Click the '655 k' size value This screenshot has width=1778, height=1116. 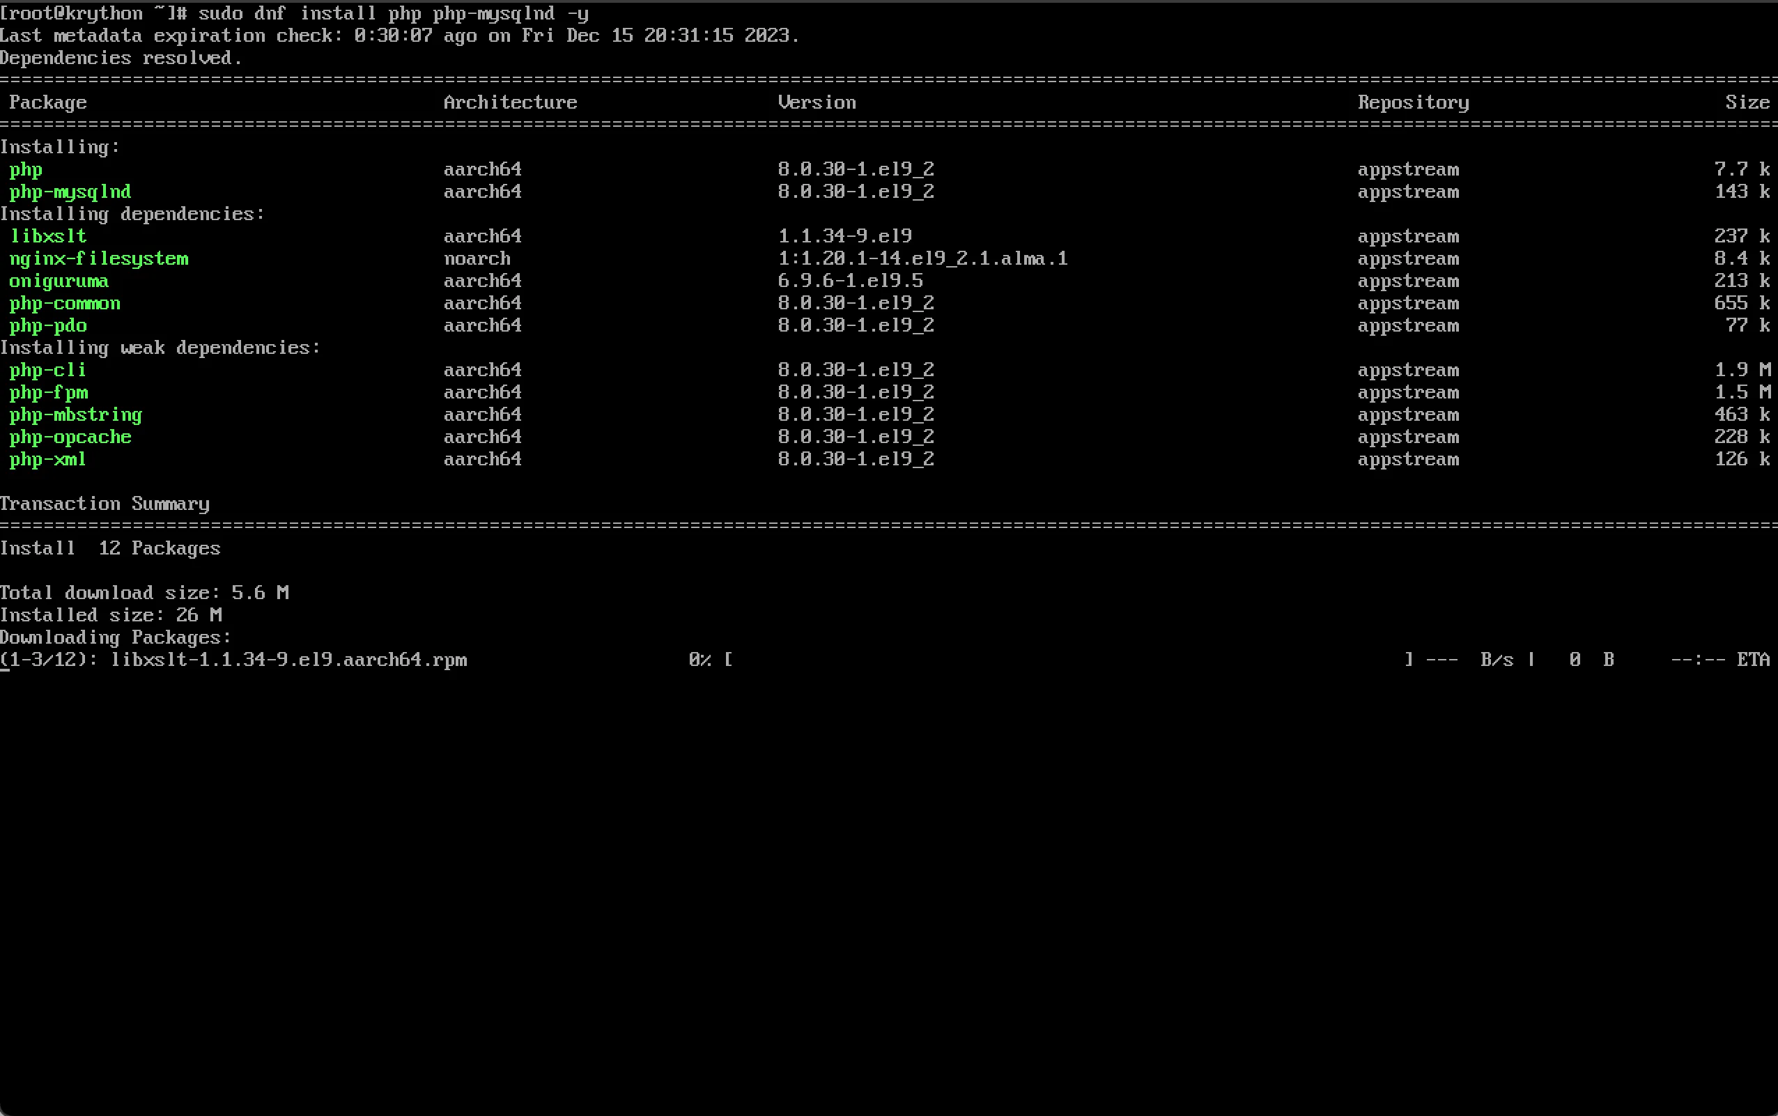point(1742,303)
